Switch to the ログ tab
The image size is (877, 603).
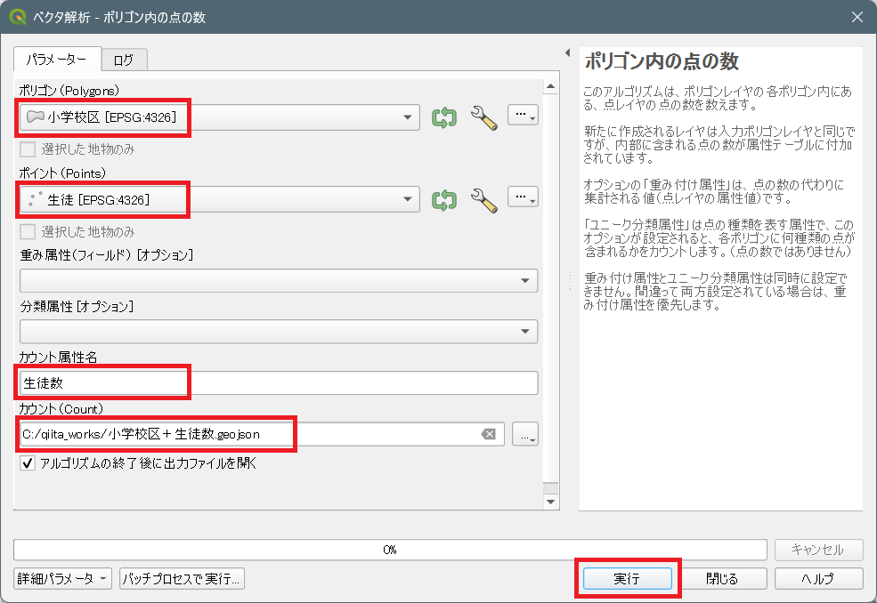click(124, 60)
